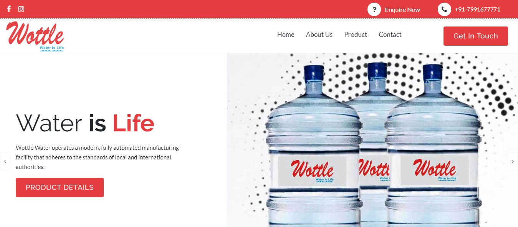Call the +91-7991677771 phone number link
The width and height of the screenshot is (518, 227).
(477, 10)
